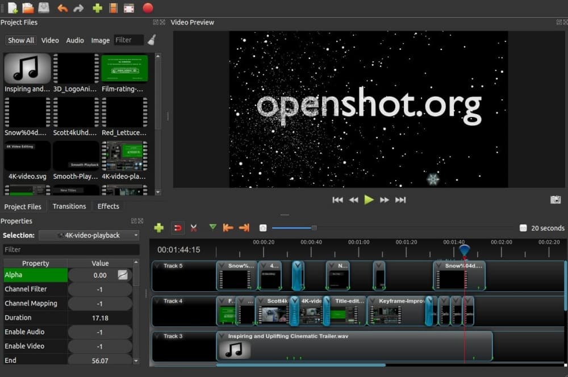Open the menu arrow of the first Snow% clip
Screen dimensions: 568x377
tap(222, 266)
